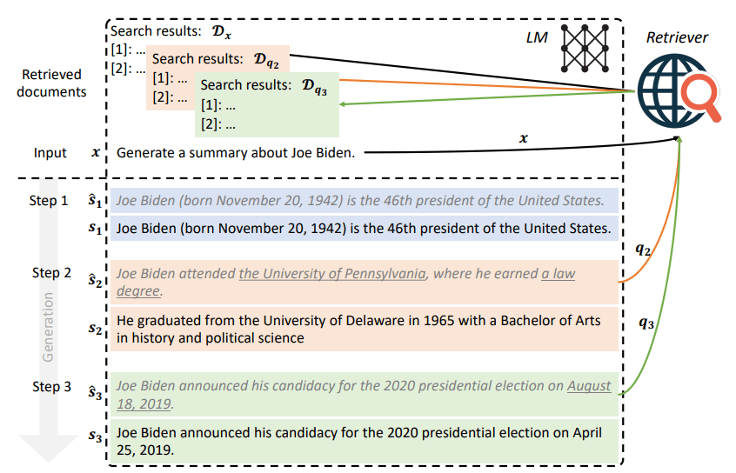This screenshot has height=473, width=736.
Task: Click the top Search results Dx heading
Action: pyautogui.click(x=171, y=31)
